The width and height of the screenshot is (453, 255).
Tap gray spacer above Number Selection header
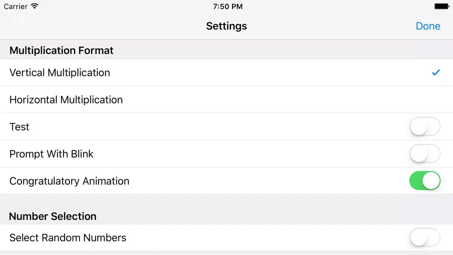pos(226,202)
